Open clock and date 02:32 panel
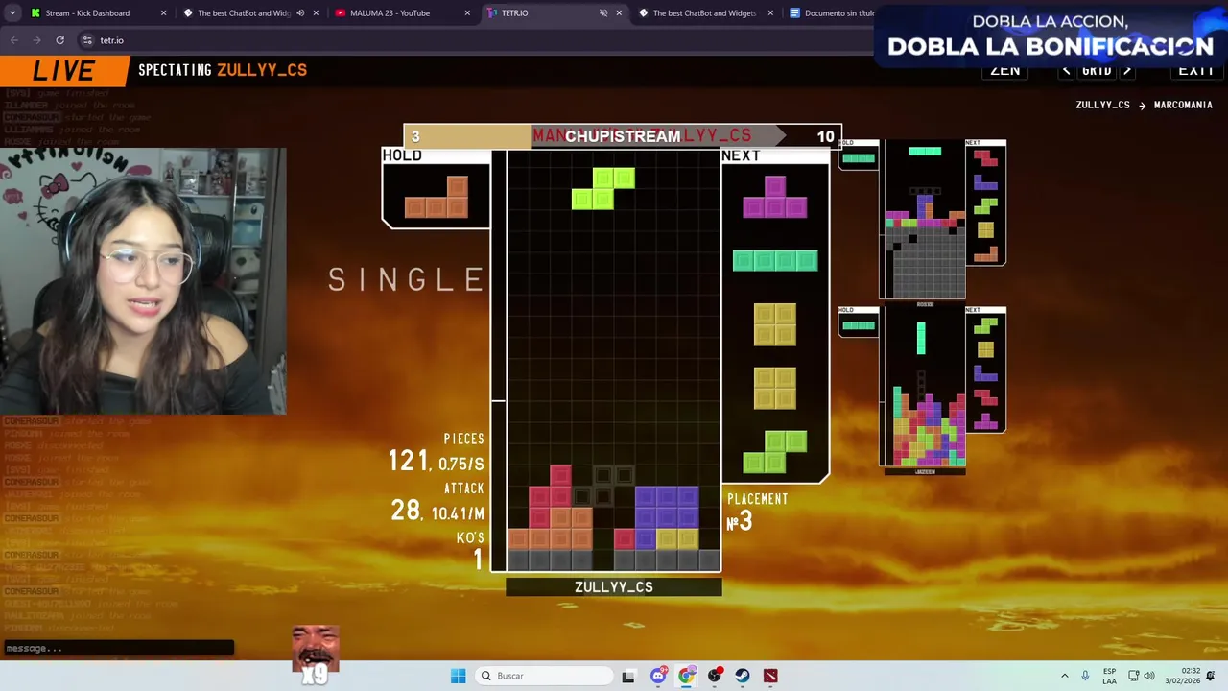 1182,676
